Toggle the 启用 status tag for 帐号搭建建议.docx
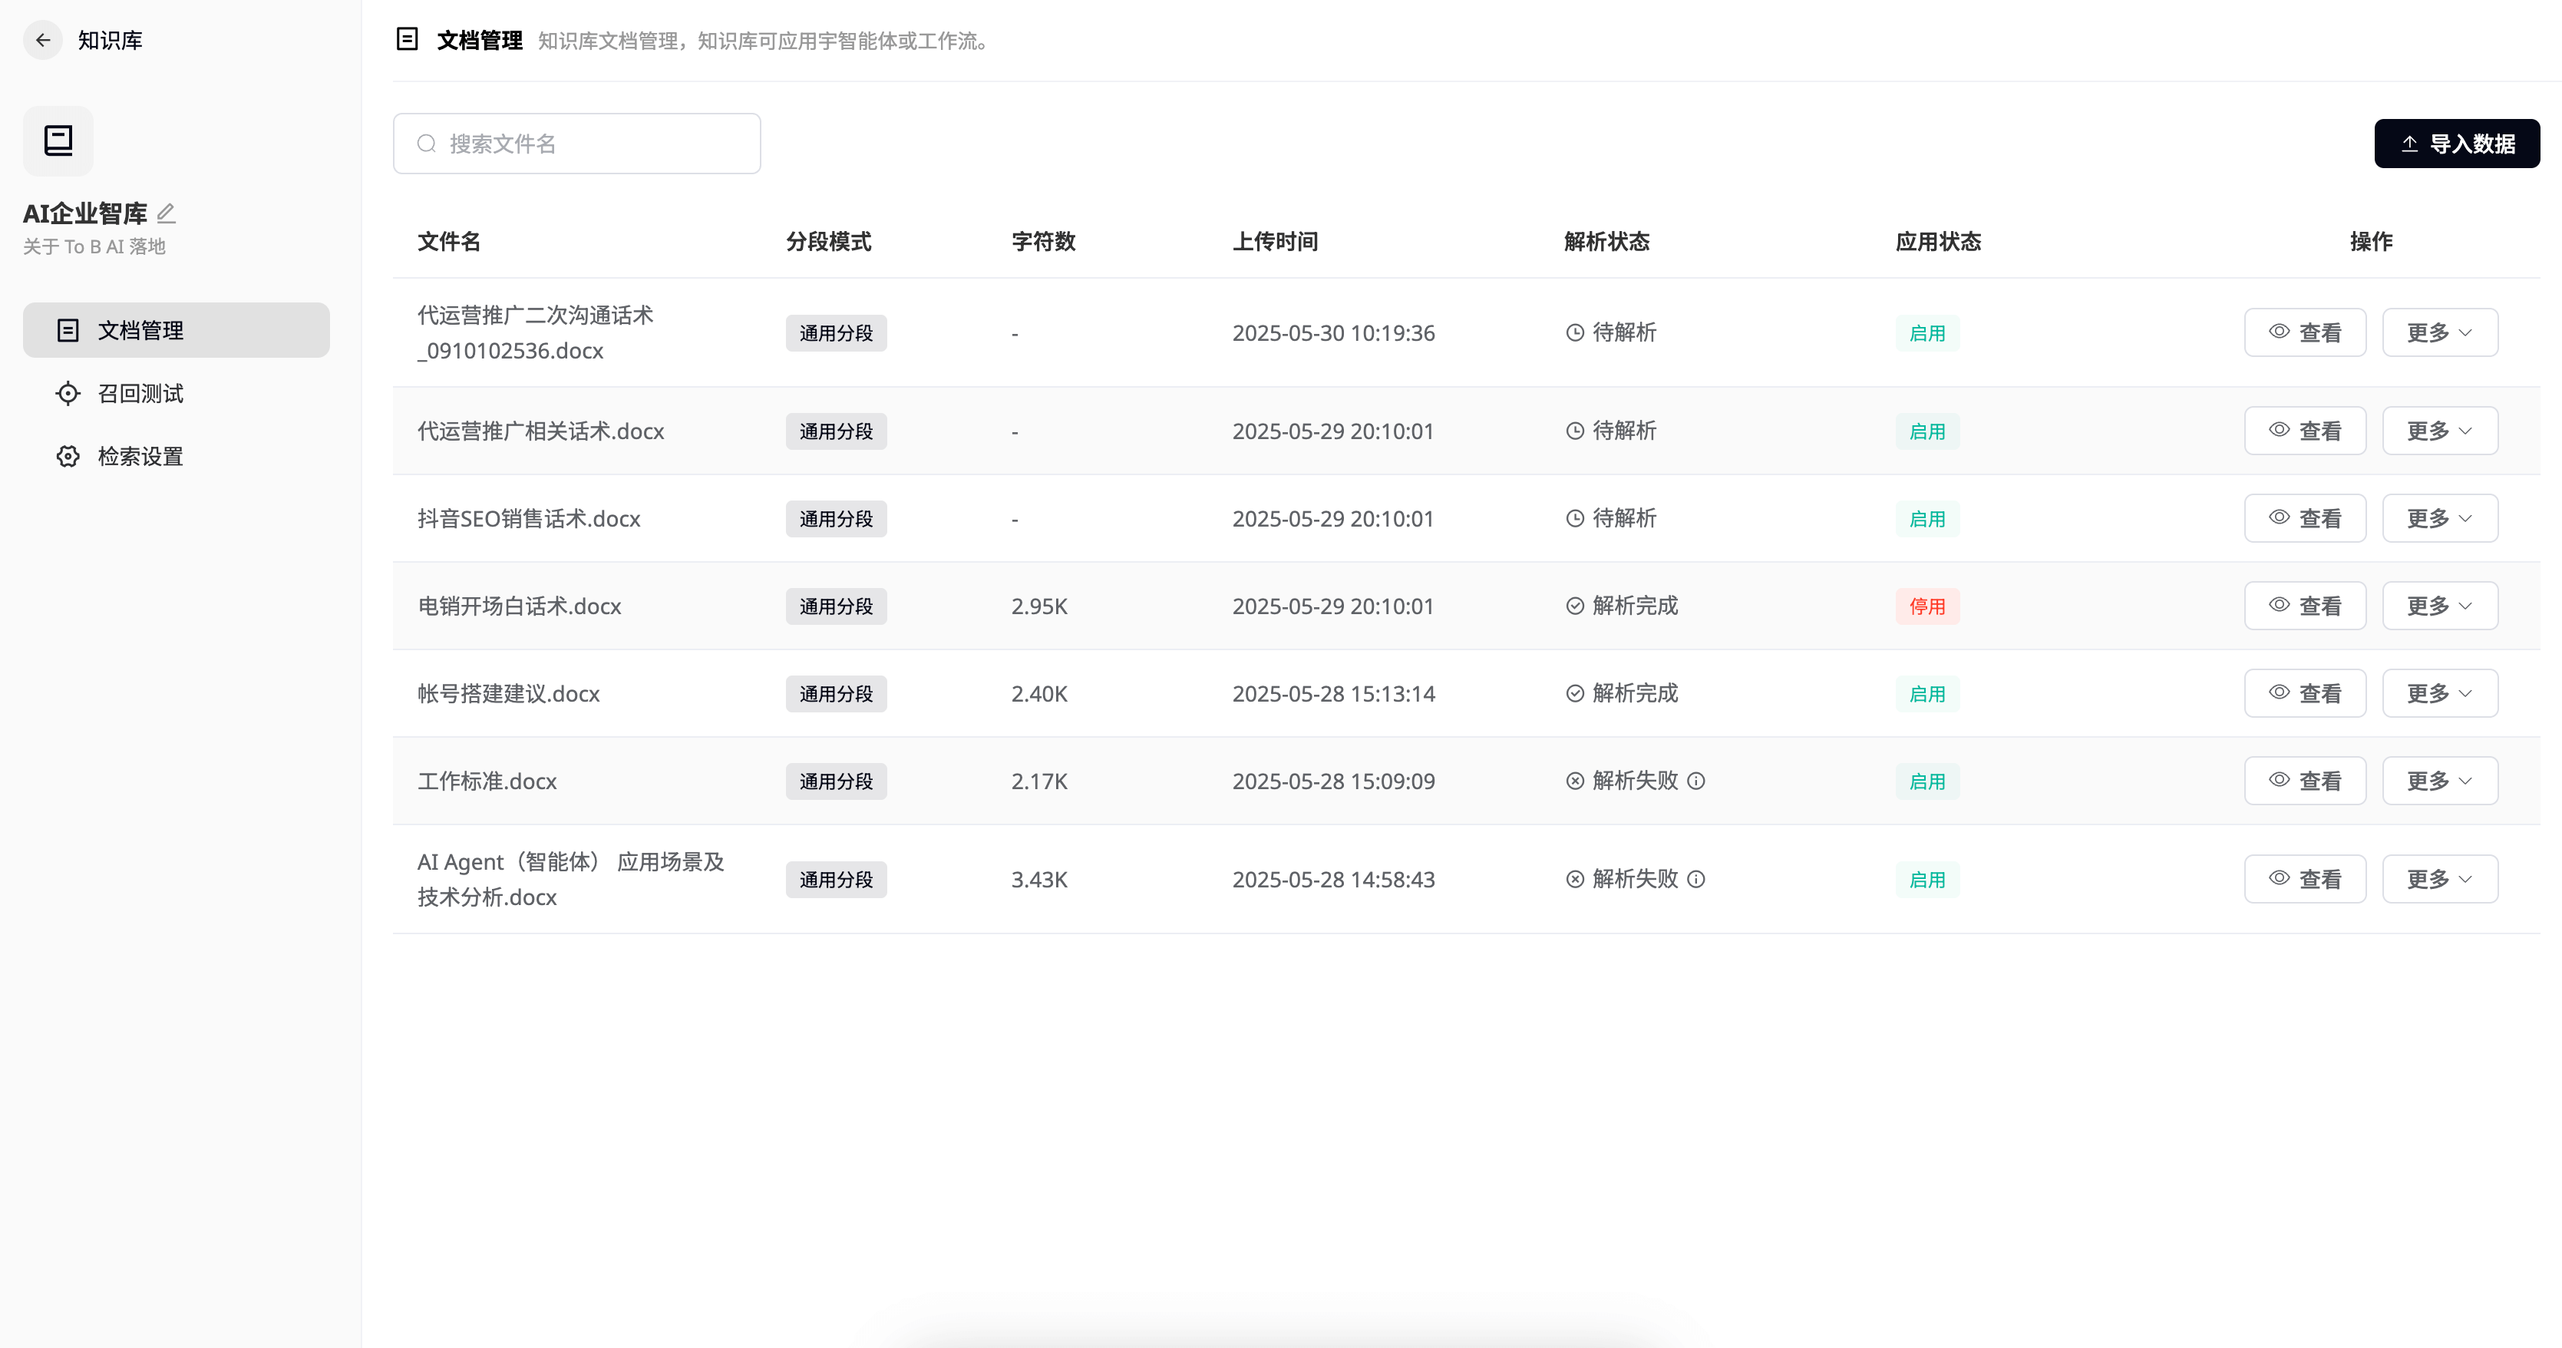 pyautogui.click(x=1926, y=693)
